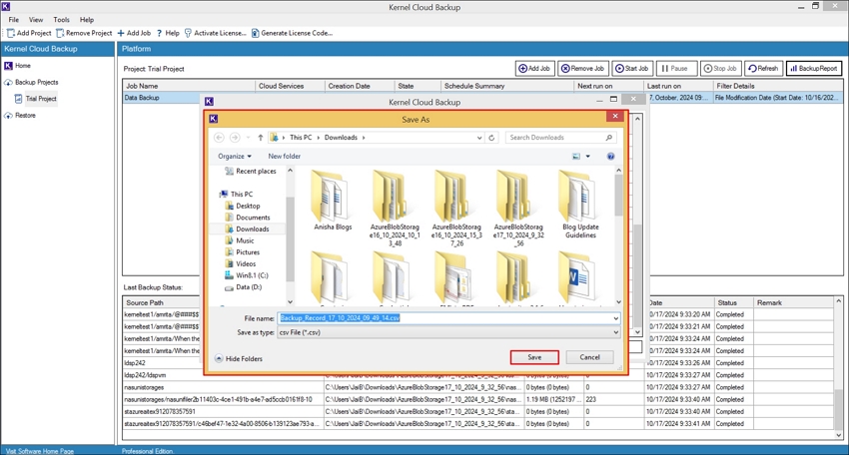The height and width of the screenshot is (455, 849).
Task: Click the change view icon
Action: coord(576,157)
